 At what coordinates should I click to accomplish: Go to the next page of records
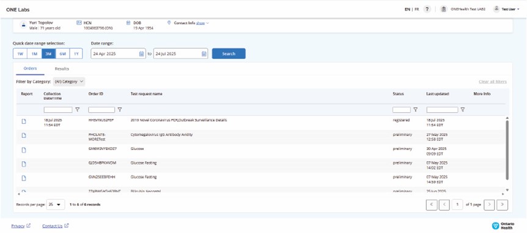click(489, 204)
